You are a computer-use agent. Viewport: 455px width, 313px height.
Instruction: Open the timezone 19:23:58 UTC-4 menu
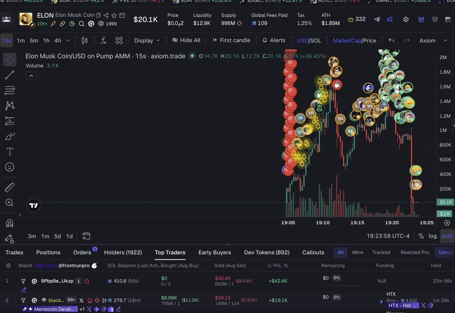pos(388,236)
